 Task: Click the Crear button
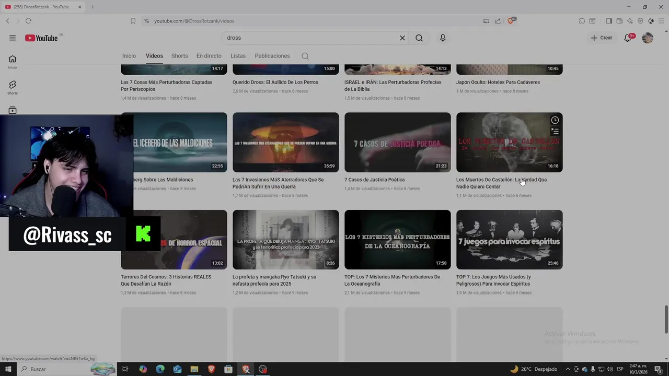pyautogui.click(x=602, y=38)
